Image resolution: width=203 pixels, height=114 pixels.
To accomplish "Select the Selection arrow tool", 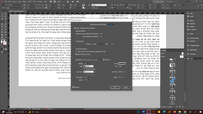I will [x=2, y=14].
